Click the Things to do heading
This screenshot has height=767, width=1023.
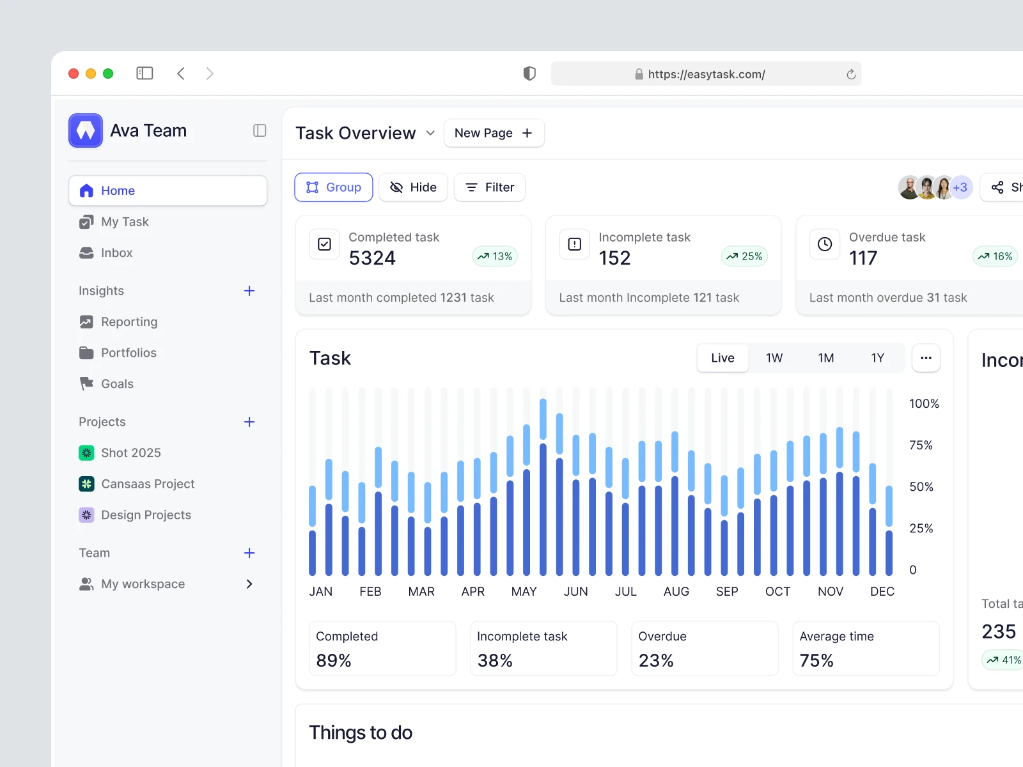coord(361,732)
